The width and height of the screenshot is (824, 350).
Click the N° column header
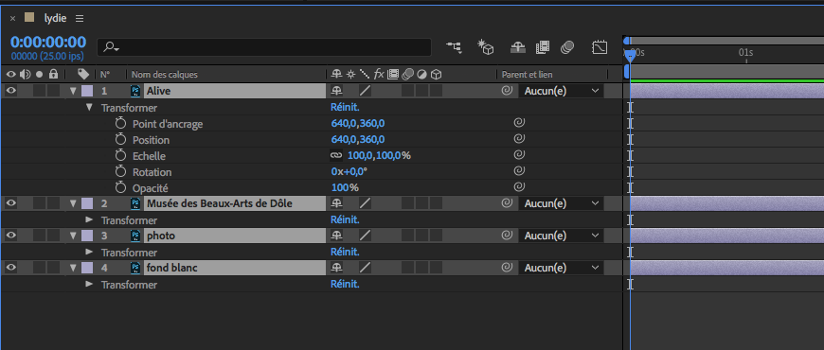[105, 75]
